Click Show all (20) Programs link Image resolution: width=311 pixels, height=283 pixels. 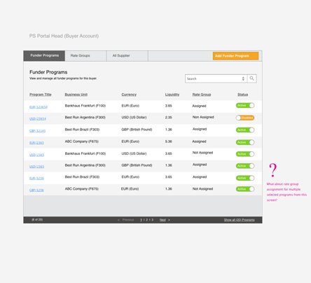pos(240,220)
